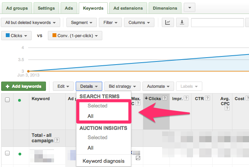Switch to the Ads tab
Viewport: 249px width, 167px height.
click(69, 8)
